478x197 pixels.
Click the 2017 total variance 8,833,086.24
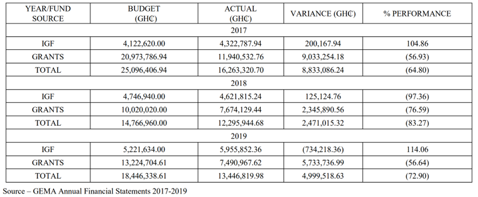[x=323, y=70]
